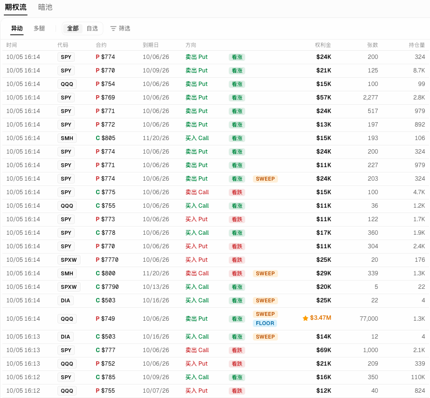Open the QQQ ticker for P $752
The height and width of the screenshot is (398, 430).
click(x=67, y=364)
